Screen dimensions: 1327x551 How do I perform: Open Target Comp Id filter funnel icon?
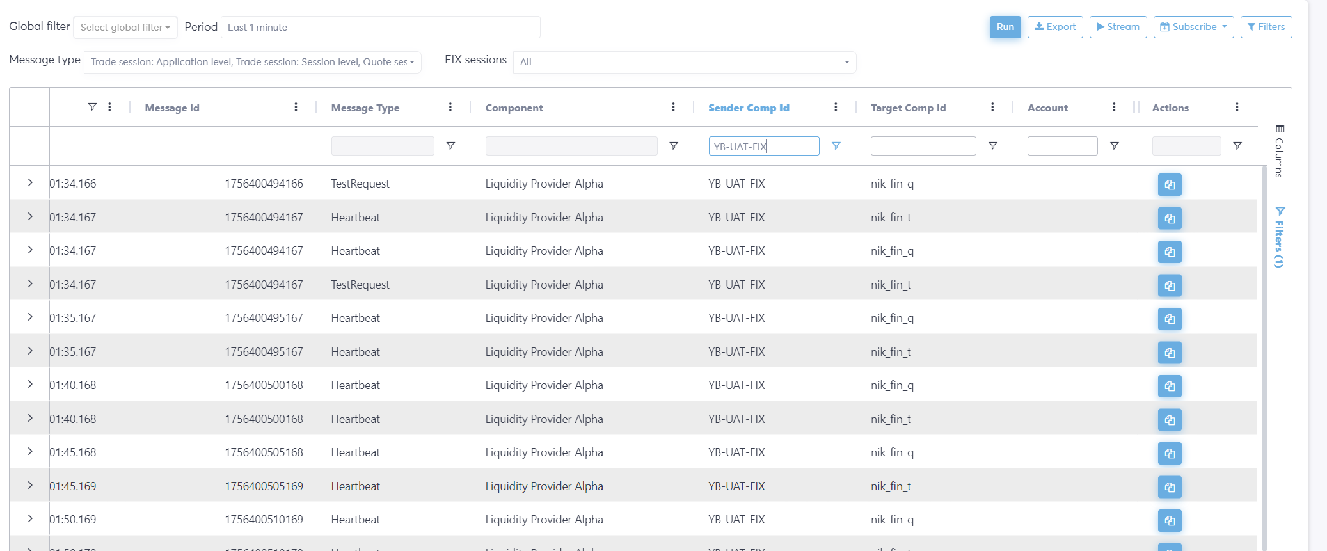click(992, 146)
